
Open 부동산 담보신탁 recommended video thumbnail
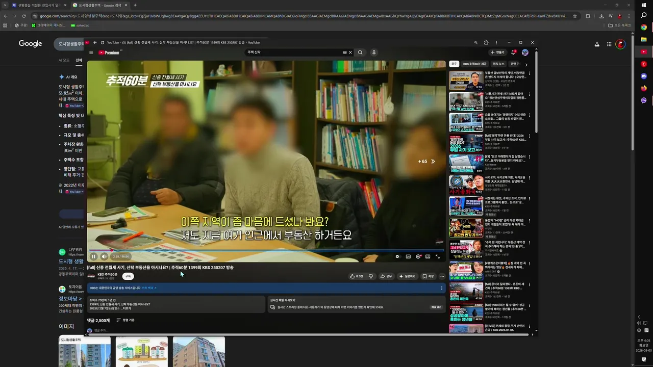pos(466,81)
